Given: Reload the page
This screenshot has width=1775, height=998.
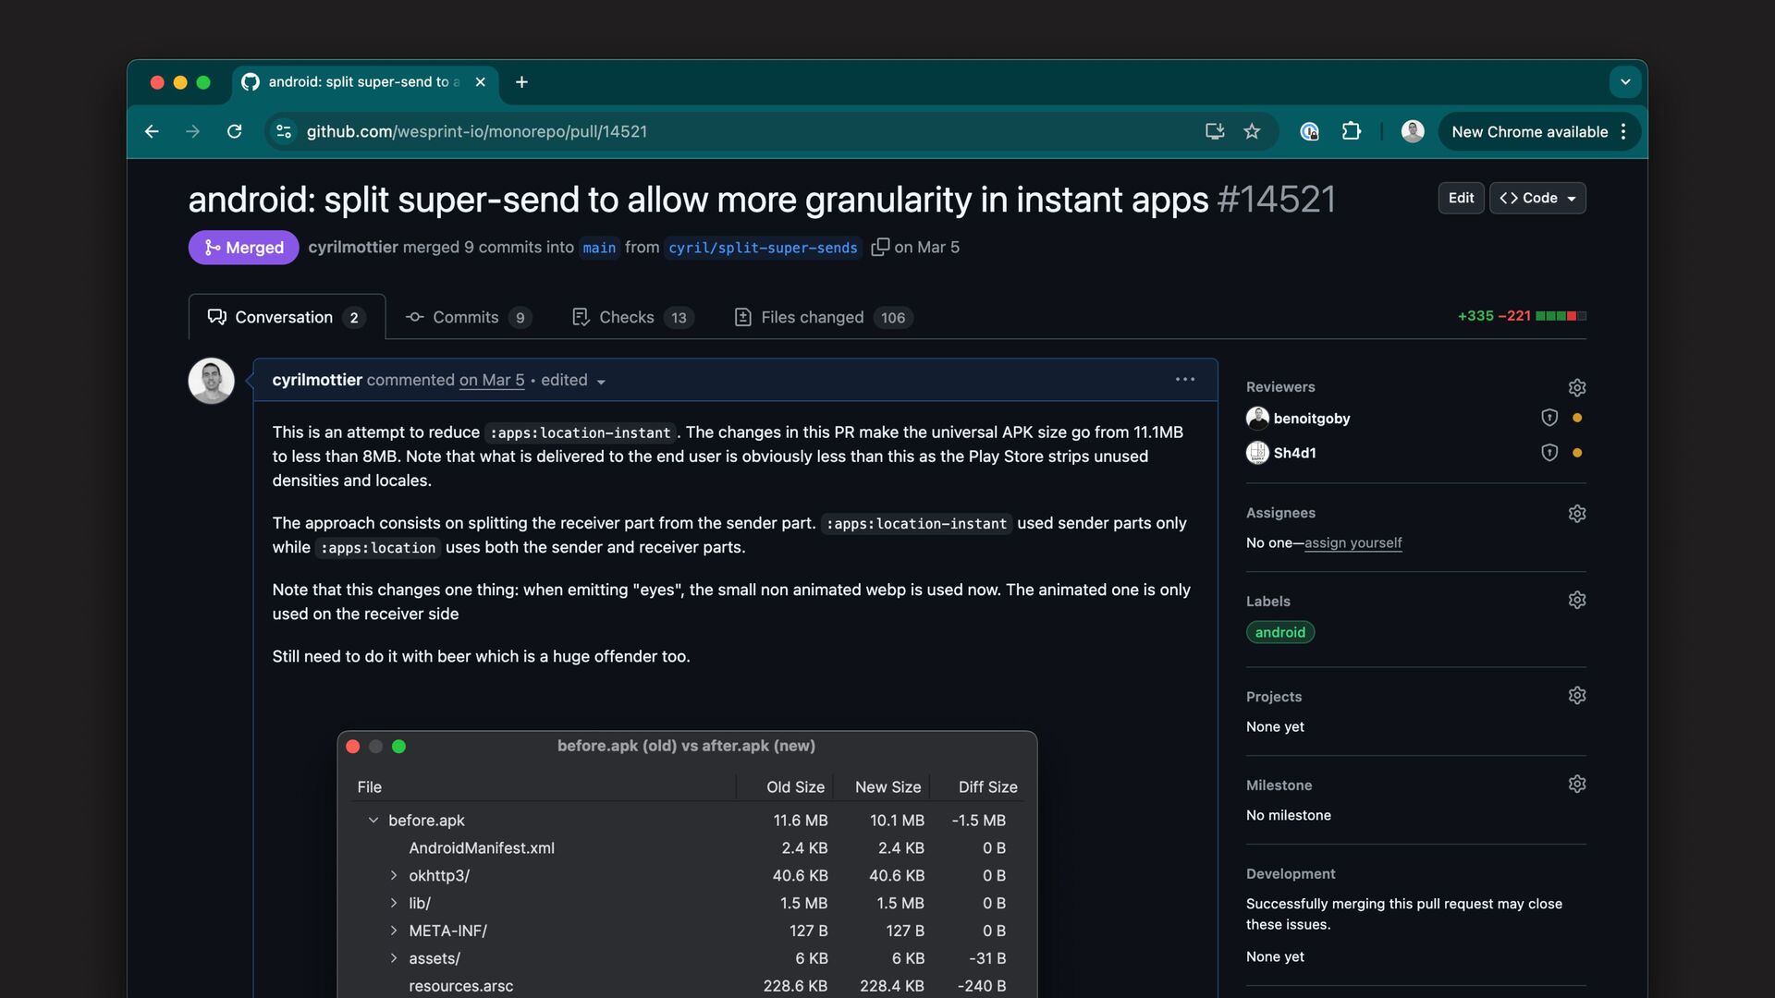Looking at the screenshot, I should (x=235, y=132).
